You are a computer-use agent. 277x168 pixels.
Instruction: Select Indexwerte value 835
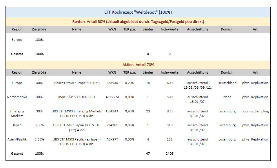[170, 111]
